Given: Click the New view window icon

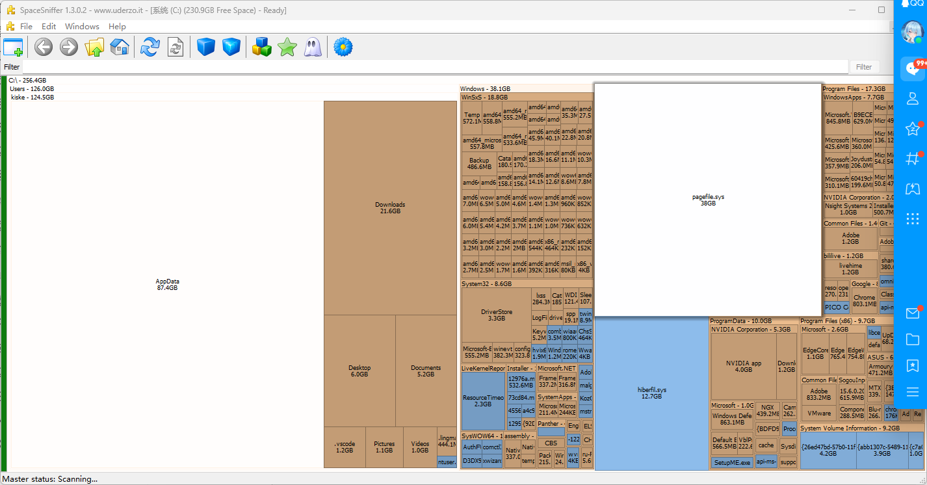Looking at the screenshot, I should (x=13, y=47).
